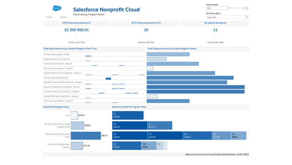Select the OK $119K state block
Image resolution: width=292 pixels, height=165 pixels.
point(221,135)
